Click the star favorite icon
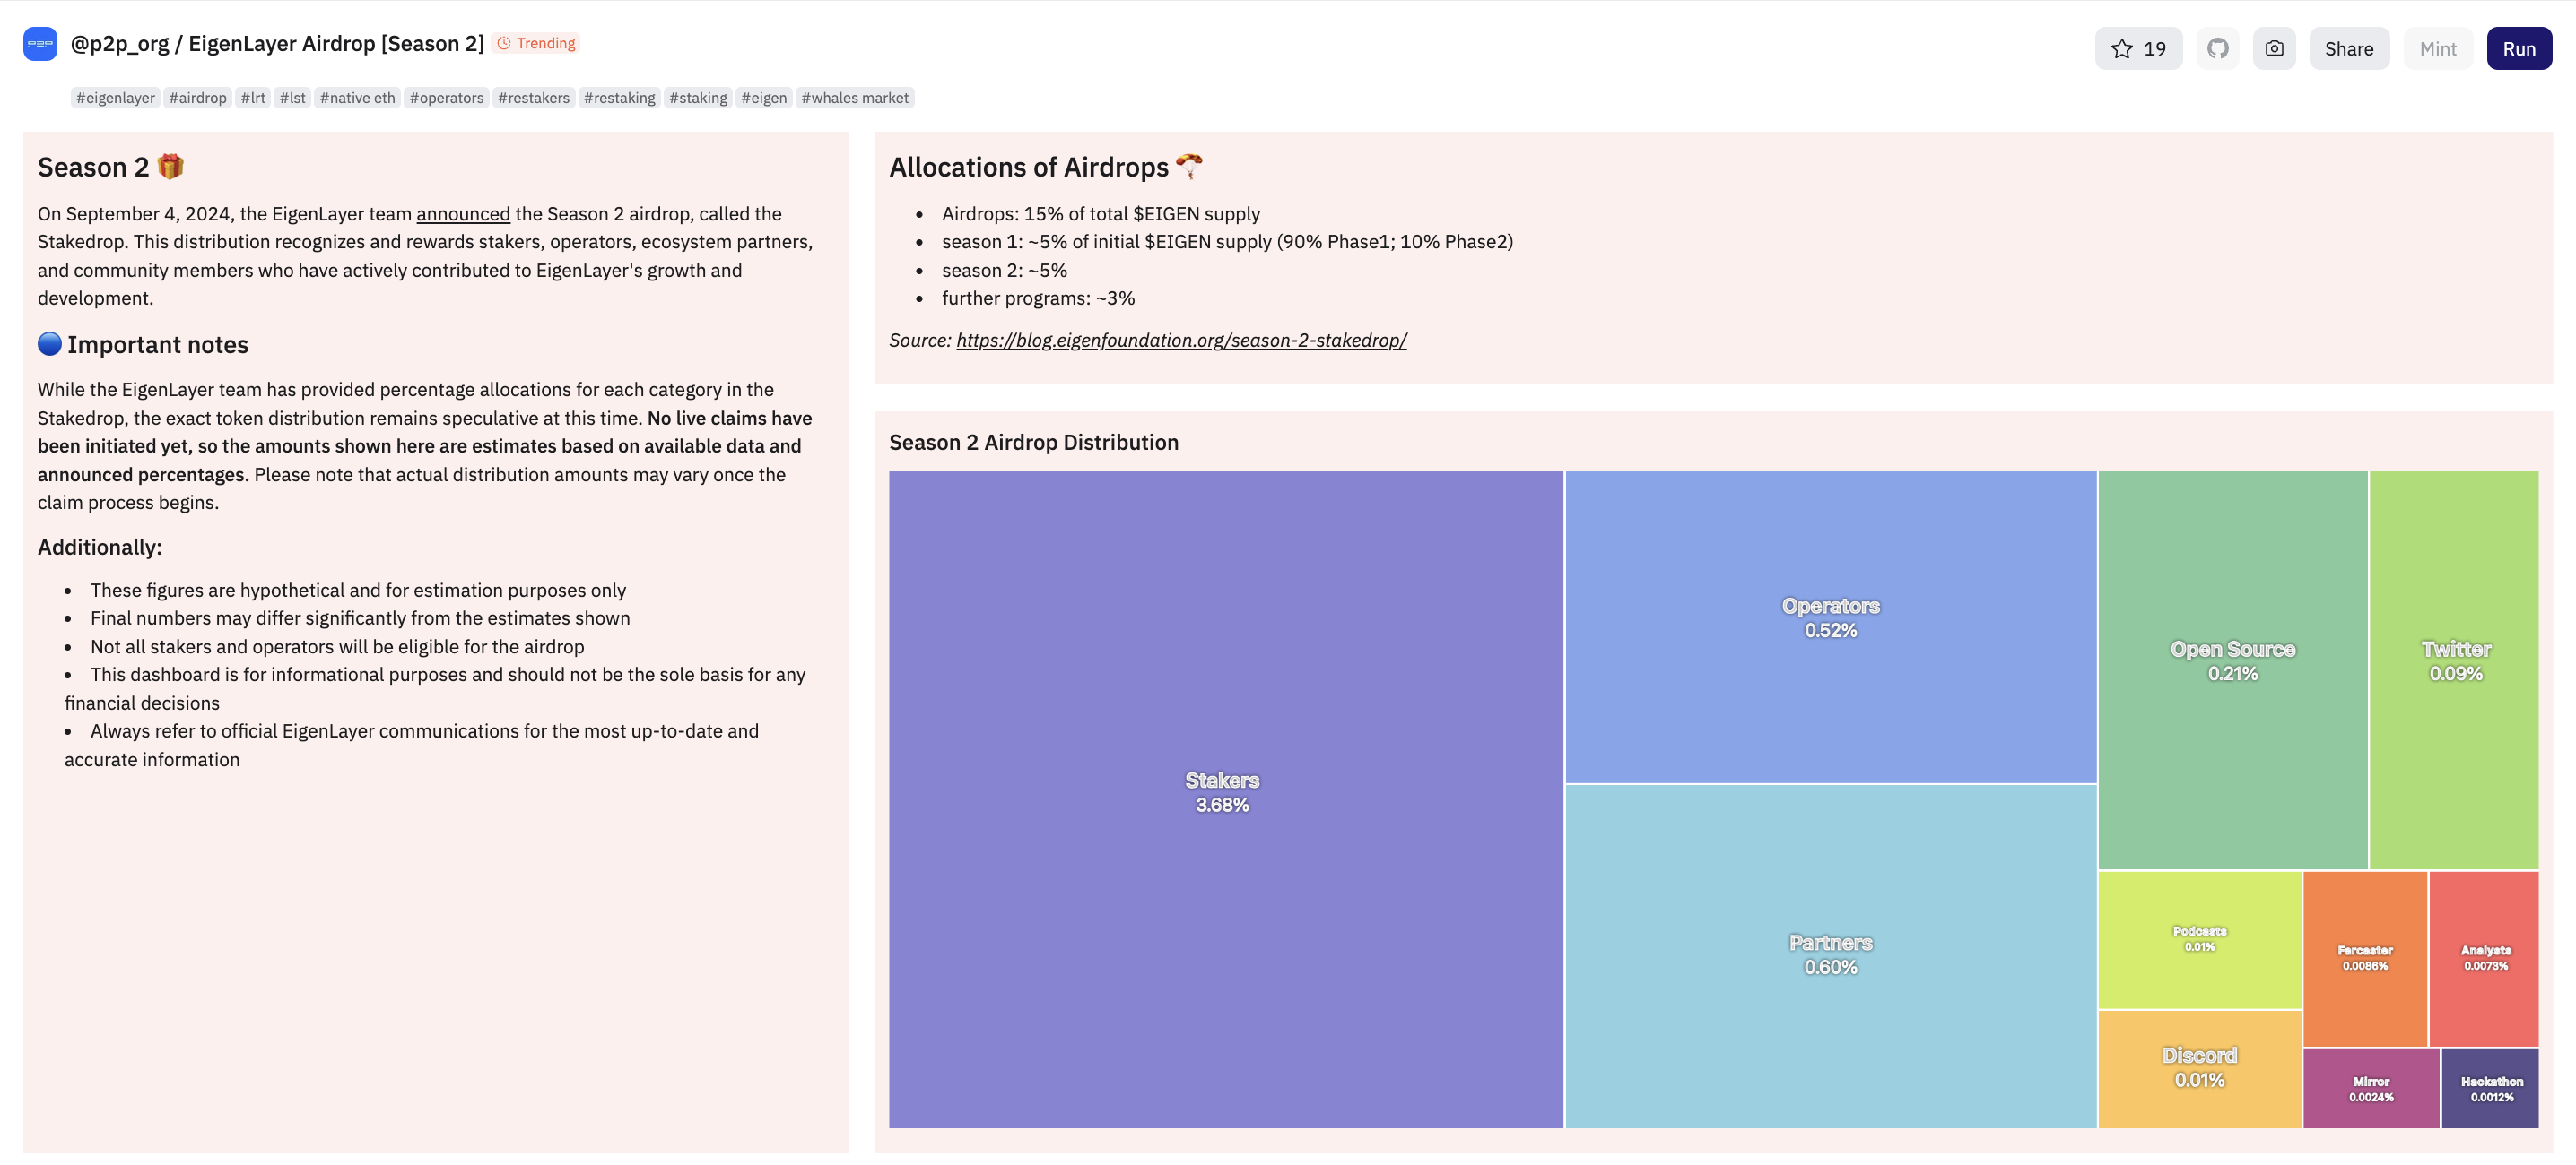 (x=2121, y=49)
